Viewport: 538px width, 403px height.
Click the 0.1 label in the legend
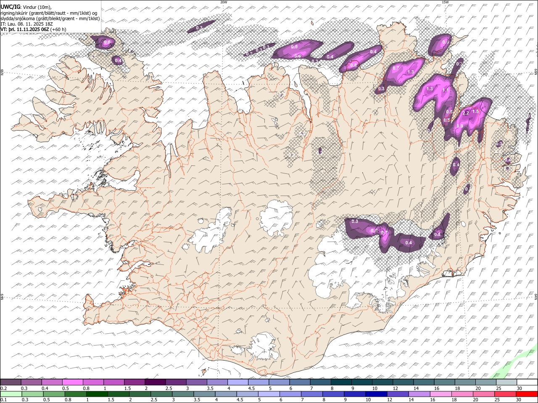coord(4,400)
